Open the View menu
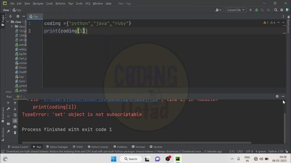 point(27,4)
